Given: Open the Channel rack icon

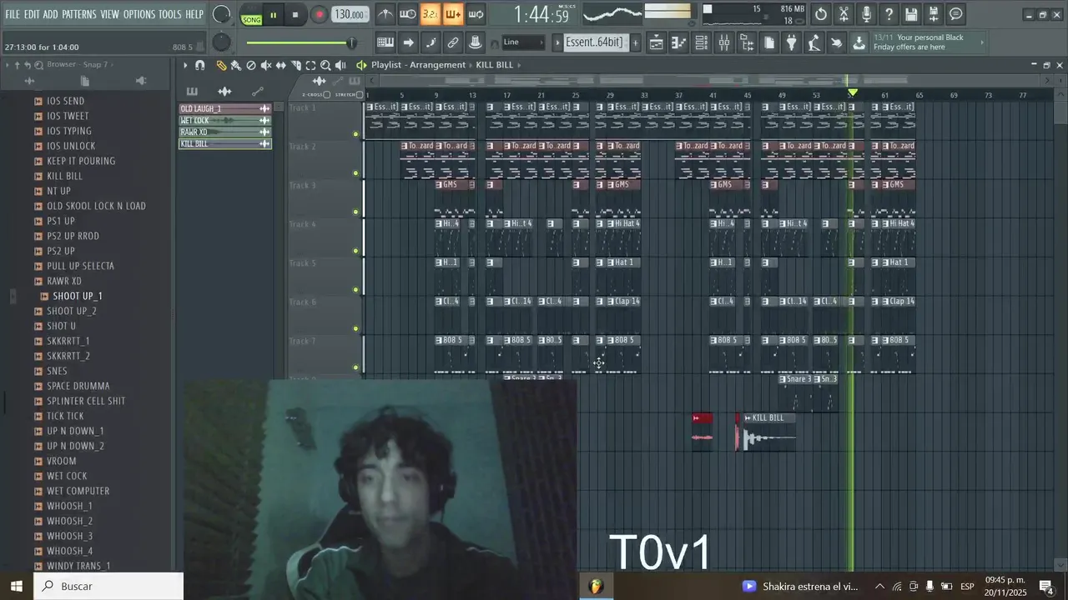Looking at the screenshot, I should coord(702,42).
